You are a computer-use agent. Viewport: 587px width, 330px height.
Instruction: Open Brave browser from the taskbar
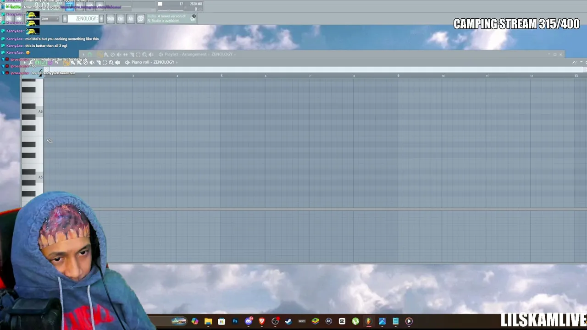pos(262,321)
